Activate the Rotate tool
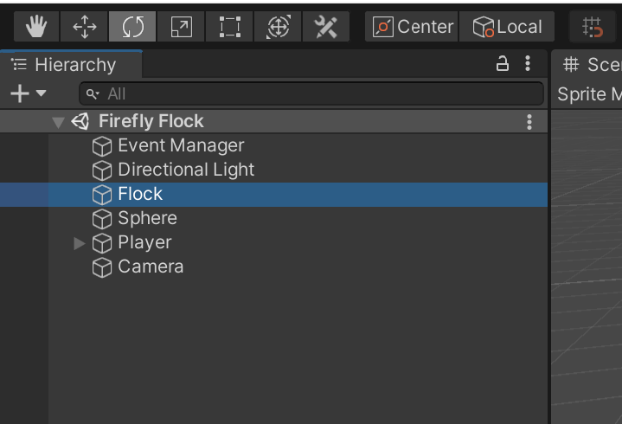 [132, 28]
